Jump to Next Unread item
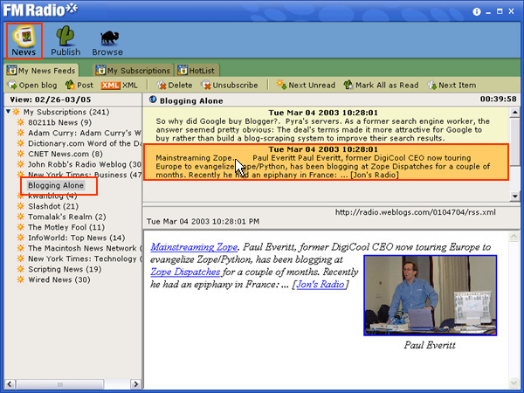Image resolution: width=524 pixels, height=393 pixels. [306, 86]
